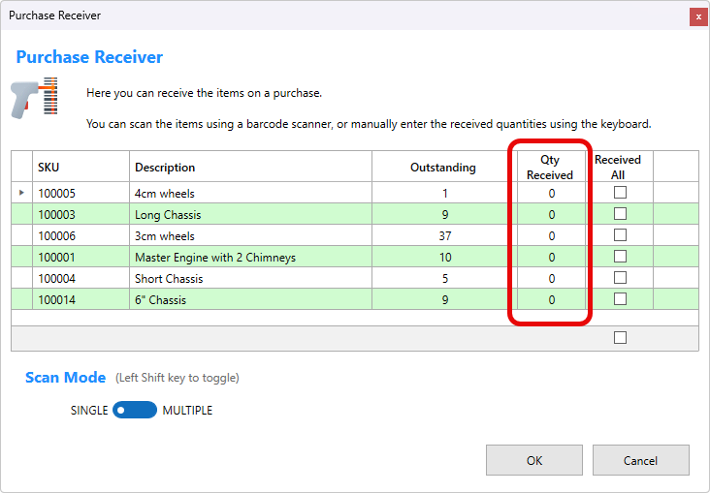Sort by the SKU column header

coord(81,168)
